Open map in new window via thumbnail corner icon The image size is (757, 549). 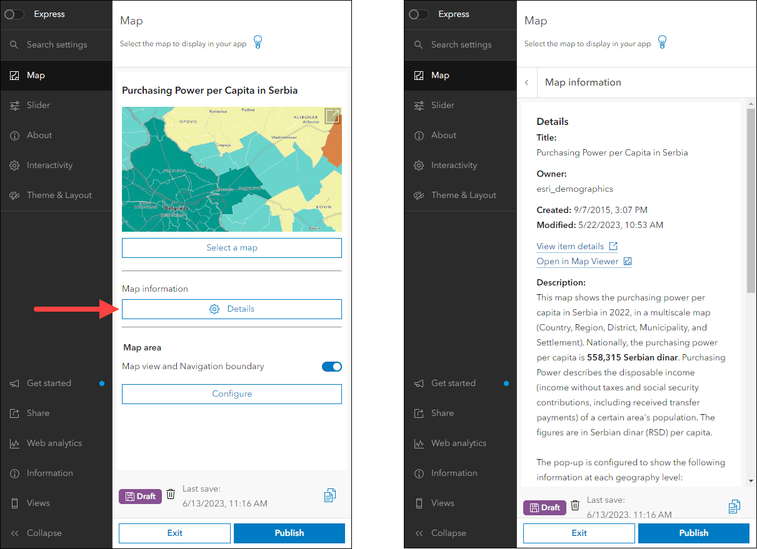point(332,116)
